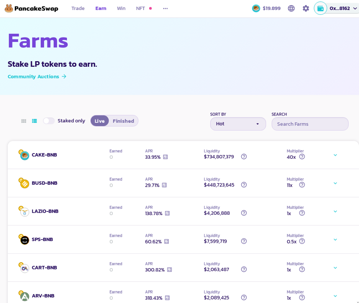Click the wallet icon in header
The image size is (359, 303).
coord(320,8)
